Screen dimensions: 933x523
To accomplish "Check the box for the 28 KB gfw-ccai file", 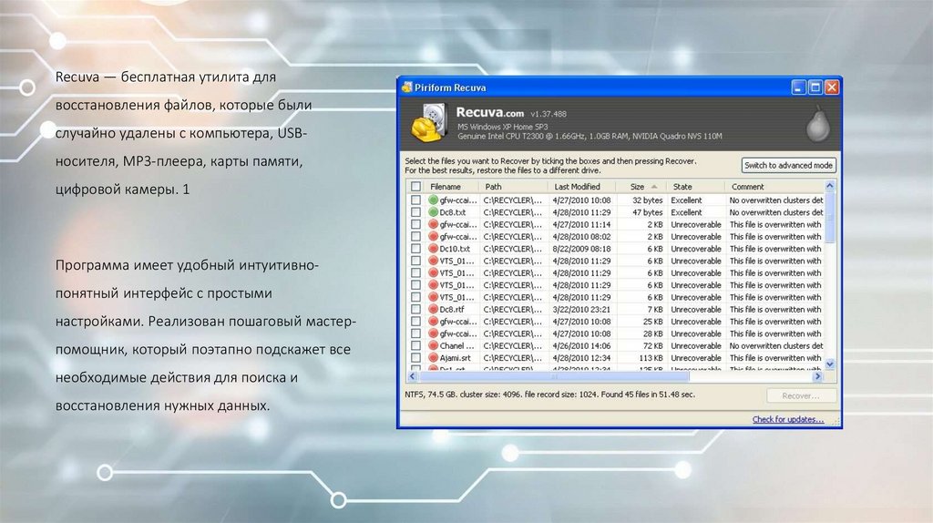I will pos(415,333).
